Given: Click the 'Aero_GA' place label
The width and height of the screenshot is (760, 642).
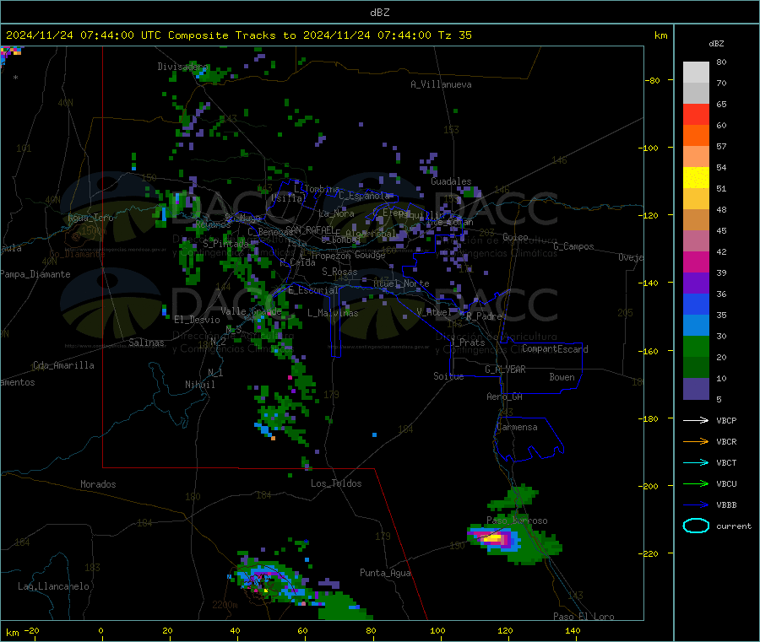Looking at the screenshot, I should point(504,397).
